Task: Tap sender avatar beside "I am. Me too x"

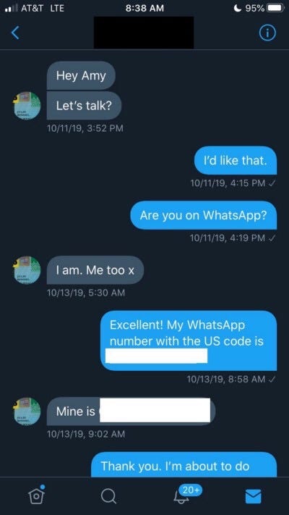Action: [27, 270]
